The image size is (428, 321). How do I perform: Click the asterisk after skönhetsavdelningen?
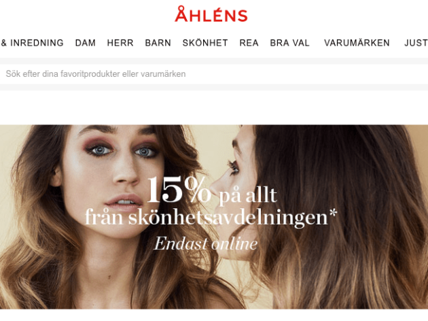coord(333,213)
